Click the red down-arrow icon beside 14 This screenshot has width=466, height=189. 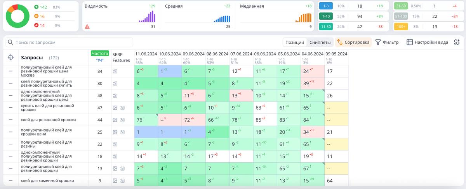pyautogui.click(x=36, y=25)
